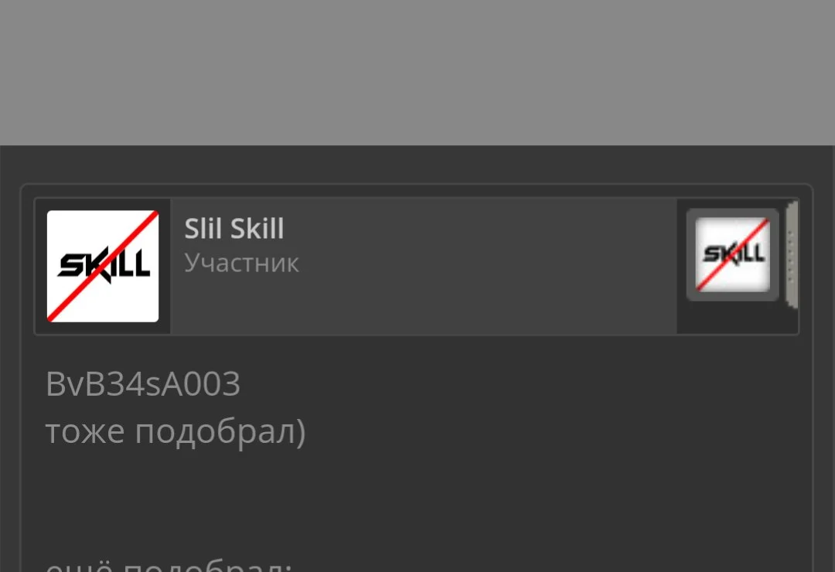Open the small Skill avatar at right
Viewport: 835px width, 572px height.
[732, 254]
